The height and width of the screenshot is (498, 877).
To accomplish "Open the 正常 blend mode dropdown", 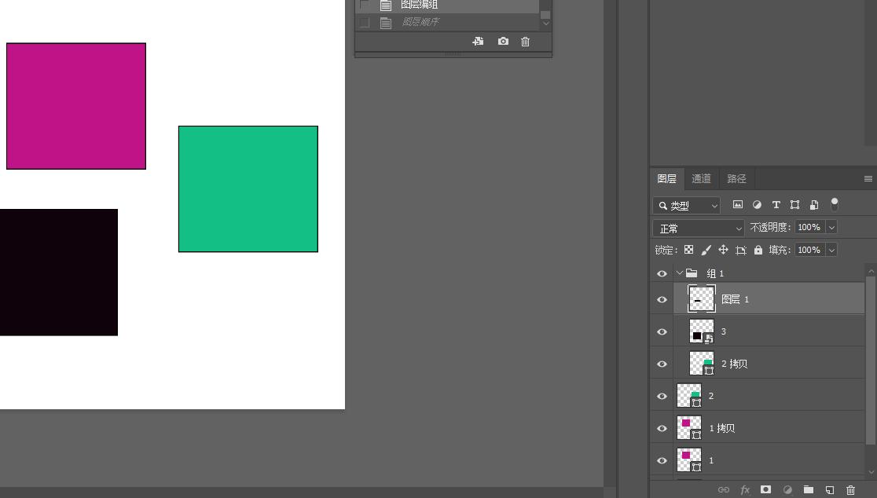I will tap(698, 228).
